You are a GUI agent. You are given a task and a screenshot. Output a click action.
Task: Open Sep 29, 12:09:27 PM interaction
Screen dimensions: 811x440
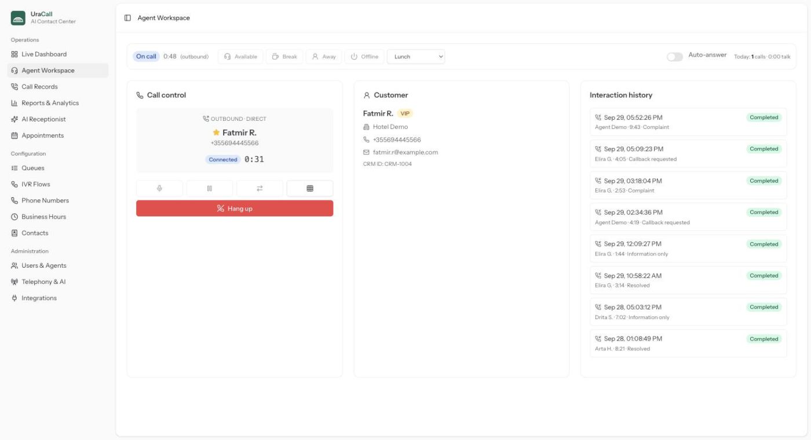pos(688,249)
